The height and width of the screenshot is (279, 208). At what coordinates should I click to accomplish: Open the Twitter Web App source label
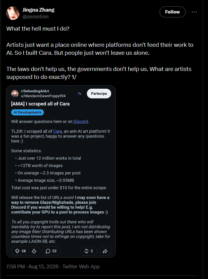click(81, 266)
